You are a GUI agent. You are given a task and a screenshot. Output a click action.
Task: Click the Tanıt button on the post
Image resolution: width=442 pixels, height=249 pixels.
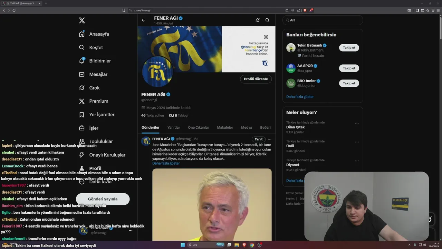(259, 139)
